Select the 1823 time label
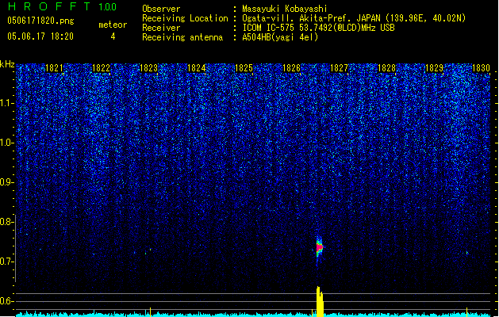This screenshot has width=499, height=317. [148, 68]
